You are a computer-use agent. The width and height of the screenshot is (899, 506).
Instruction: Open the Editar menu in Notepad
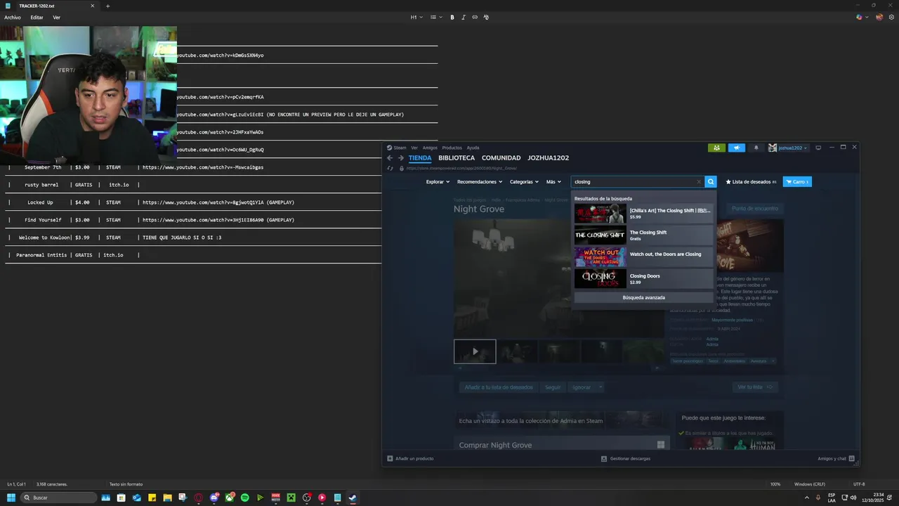37,18
